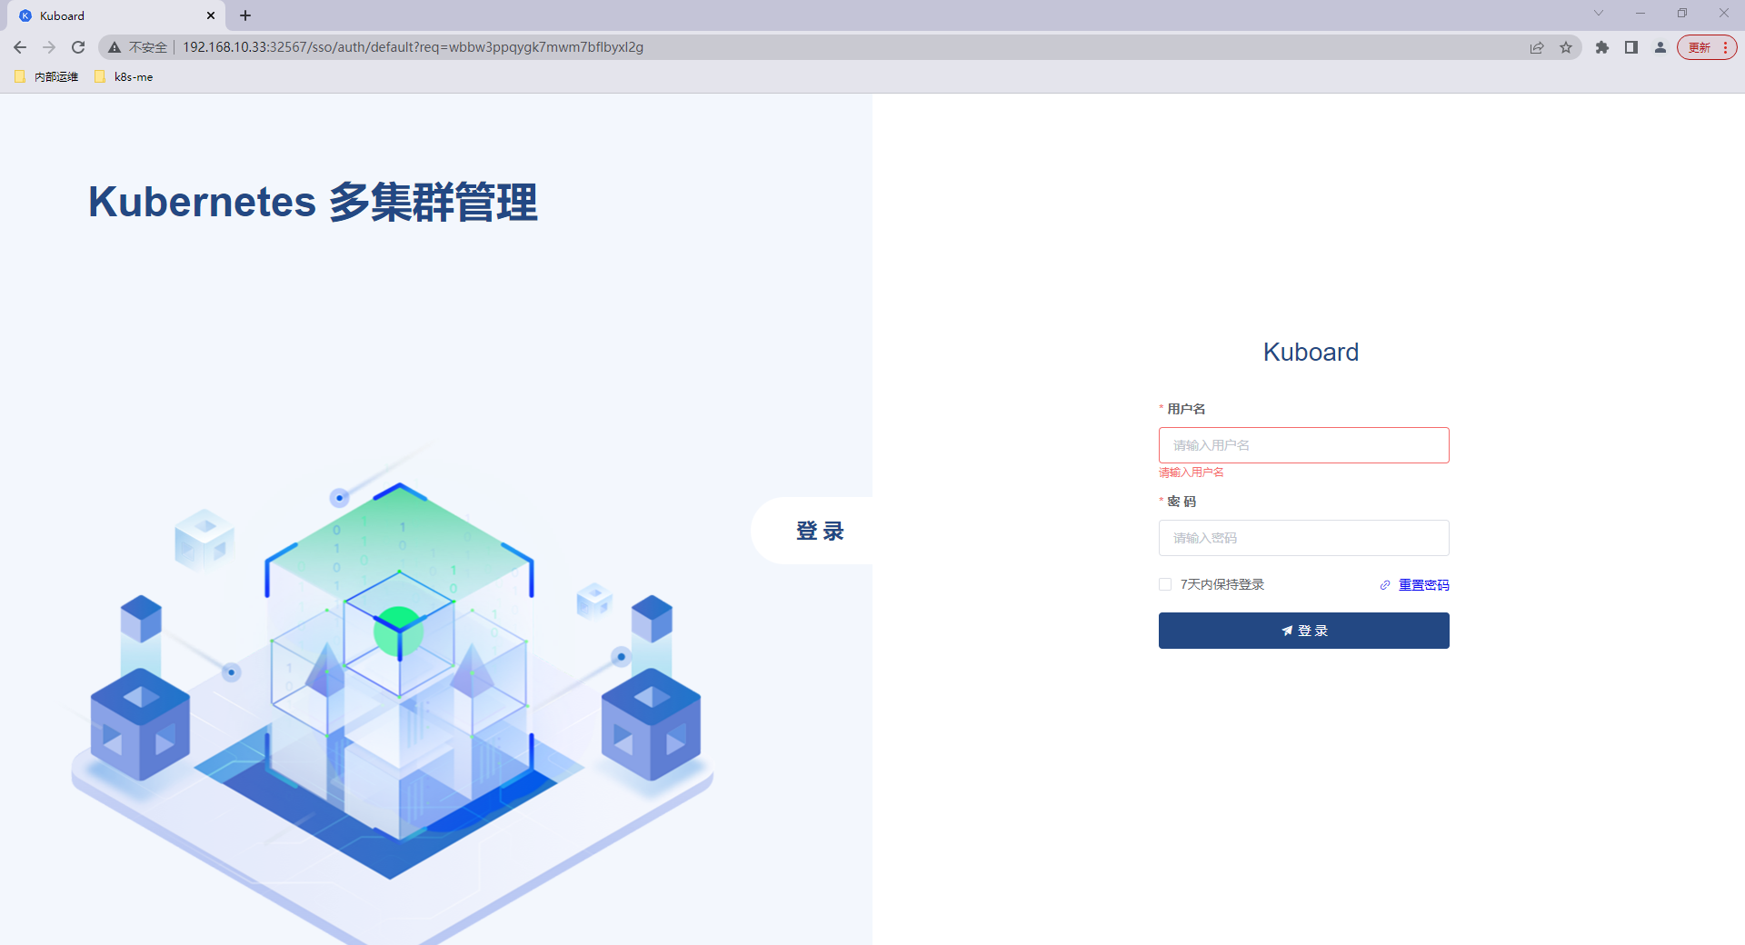Screen dimensions: 1745x945
Task: Restore down the browser window
Action: (x=1682, y=13)
